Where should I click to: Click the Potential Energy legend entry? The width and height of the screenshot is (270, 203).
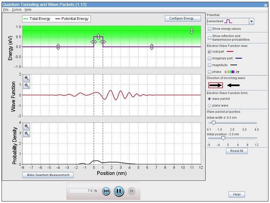click(72, 19)
